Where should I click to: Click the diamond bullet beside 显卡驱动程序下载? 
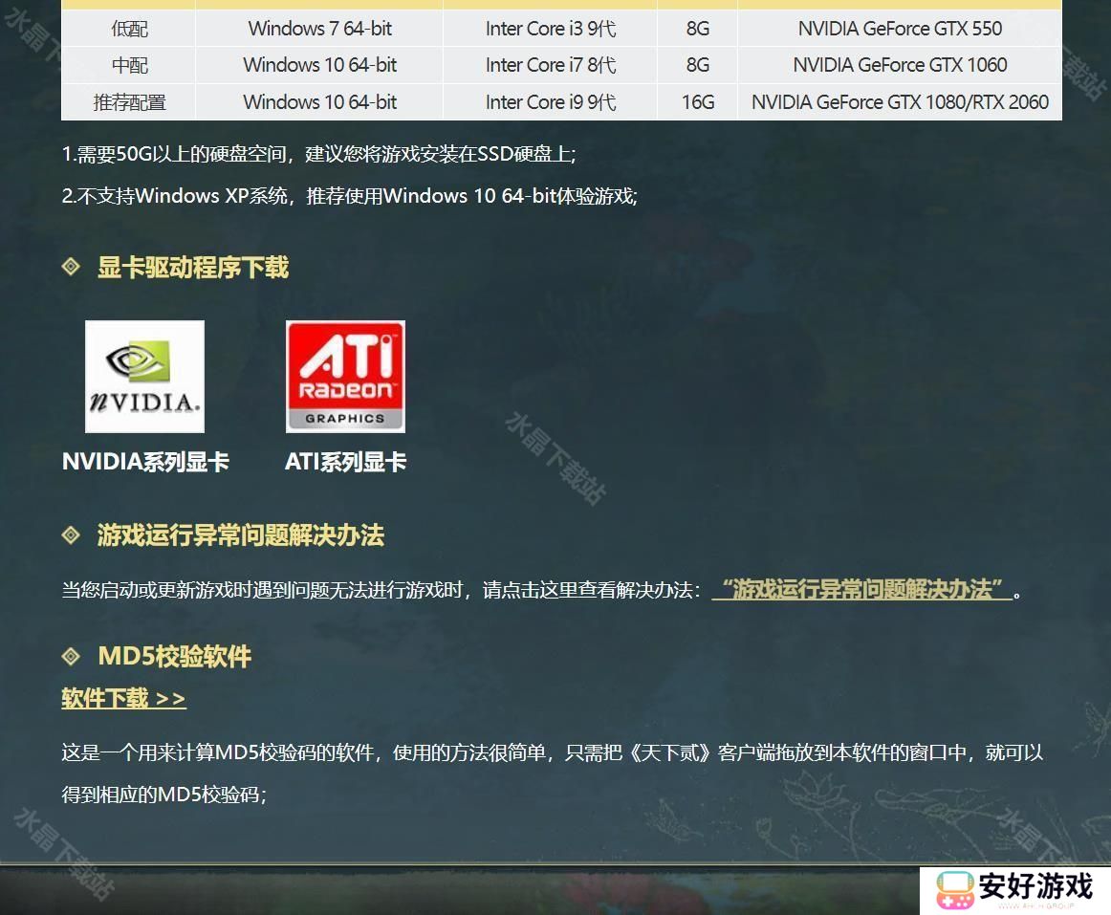(71, 267)
